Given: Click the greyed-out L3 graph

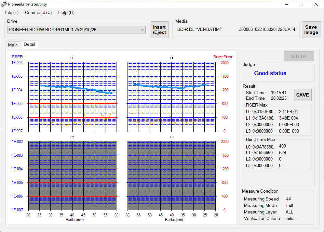Looking at the screenshot, I should coord(171,176).
